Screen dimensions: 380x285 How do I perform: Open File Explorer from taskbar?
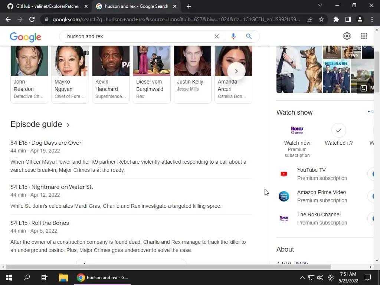click(x=63, y=278)
